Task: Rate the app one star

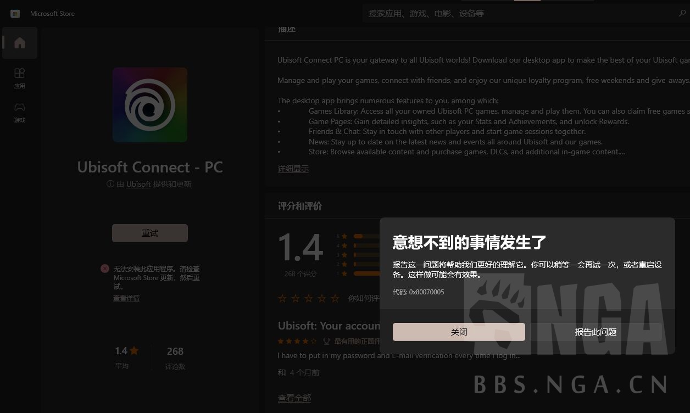Action: [282, 299]
